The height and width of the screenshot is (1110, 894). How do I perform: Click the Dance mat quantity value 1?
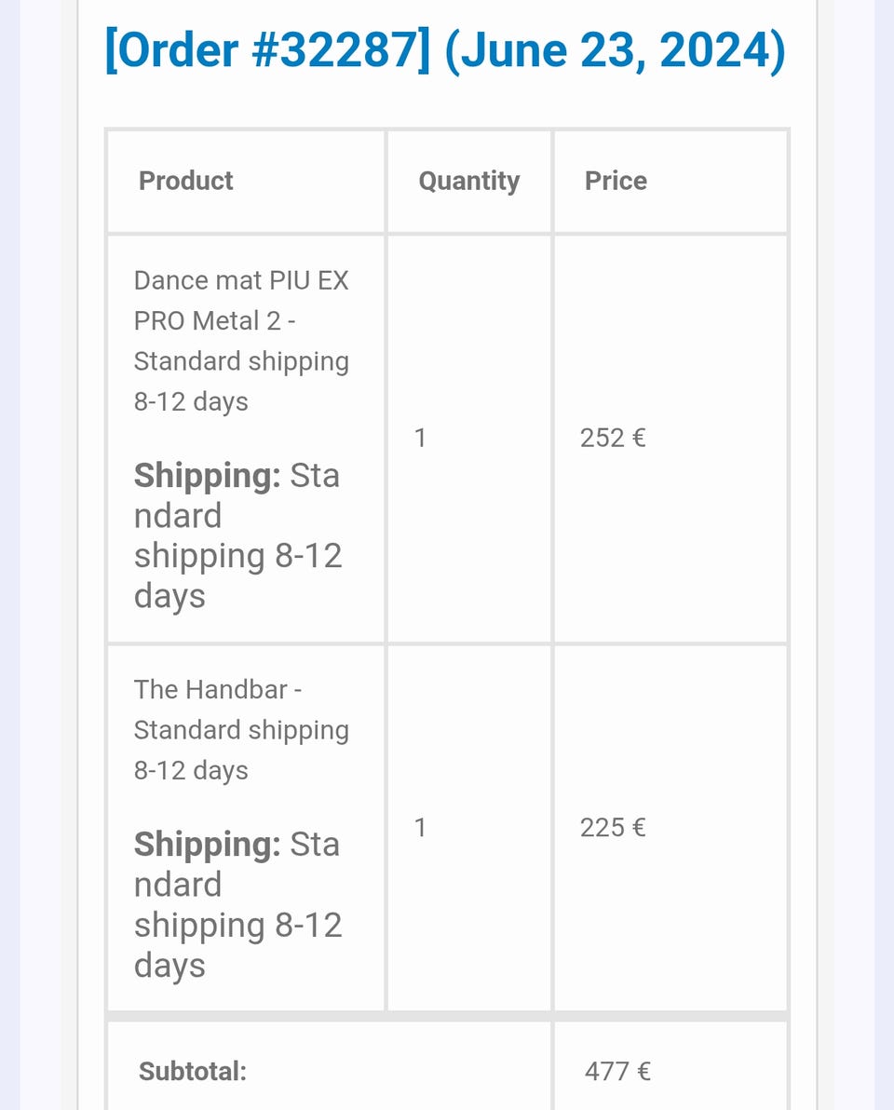[x=420, y=438]
